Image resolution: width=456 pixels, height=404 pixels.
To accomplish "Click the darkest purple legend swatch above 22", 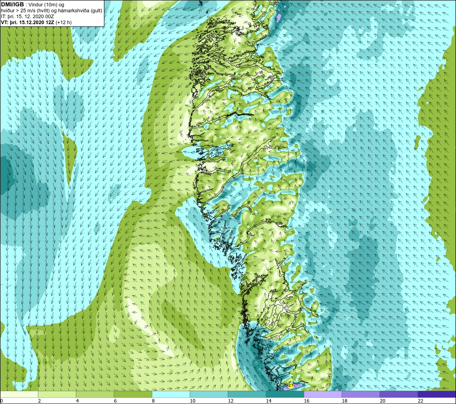I will (x=437, y=394).
